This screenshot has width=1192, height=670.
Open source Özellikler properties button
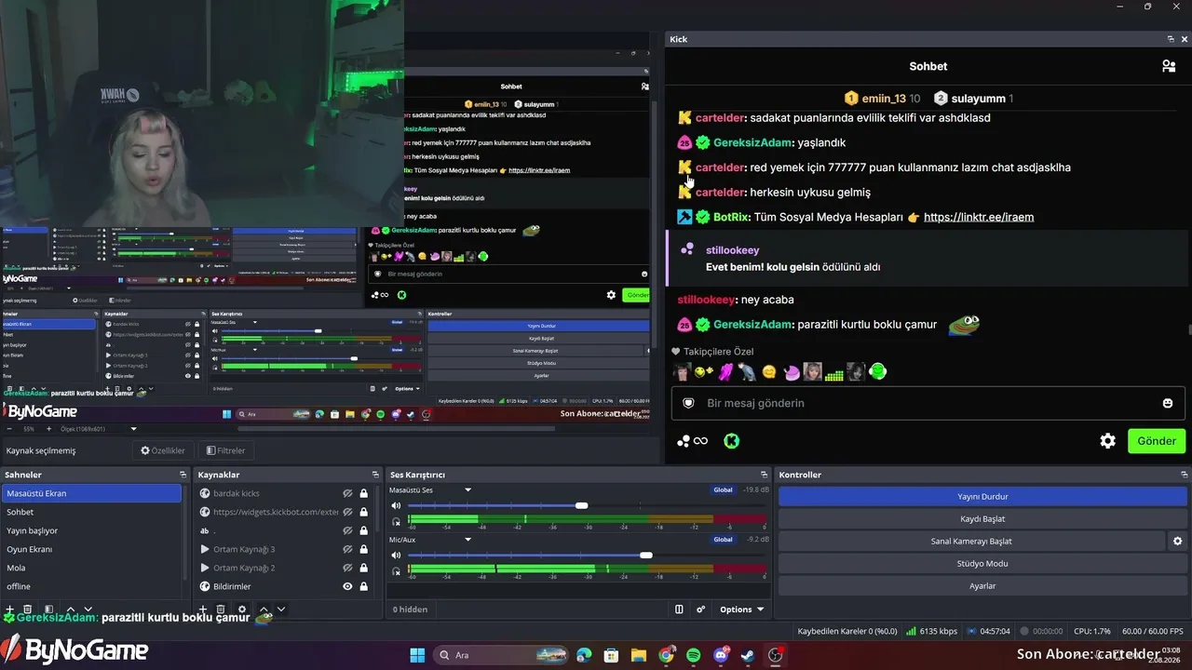(x=163, y=450)
